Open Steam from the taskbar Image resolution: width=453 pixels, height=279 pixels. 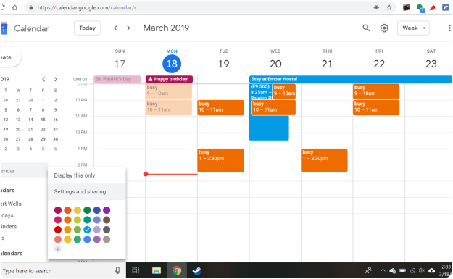[196, 270]
